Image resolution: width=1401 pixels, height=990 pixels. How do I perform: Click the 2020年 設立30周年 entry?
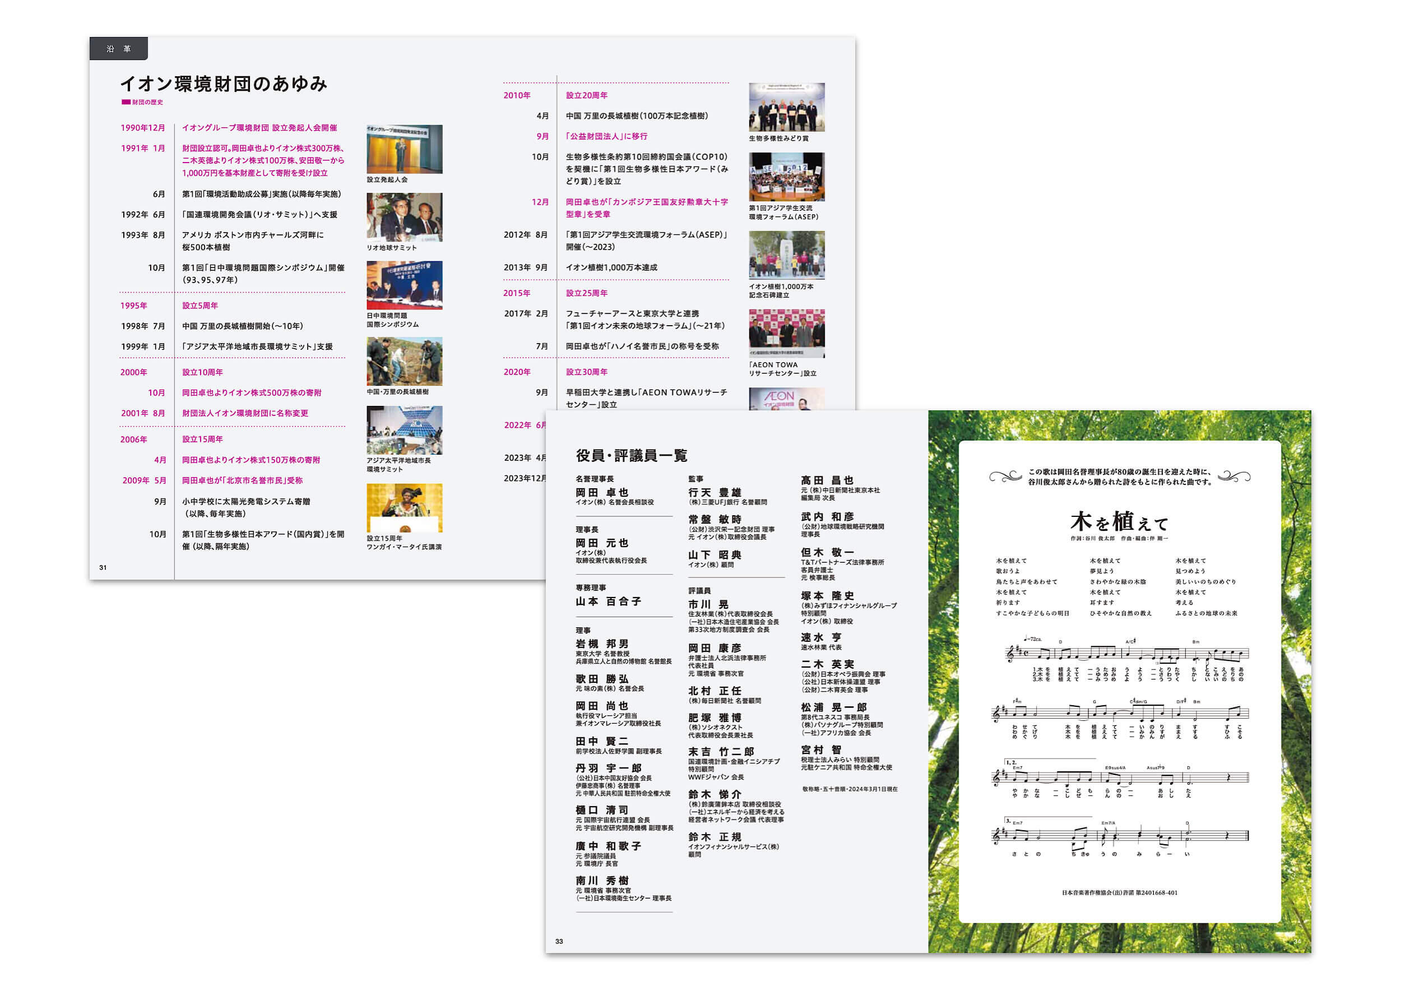[x=586, y=372]
